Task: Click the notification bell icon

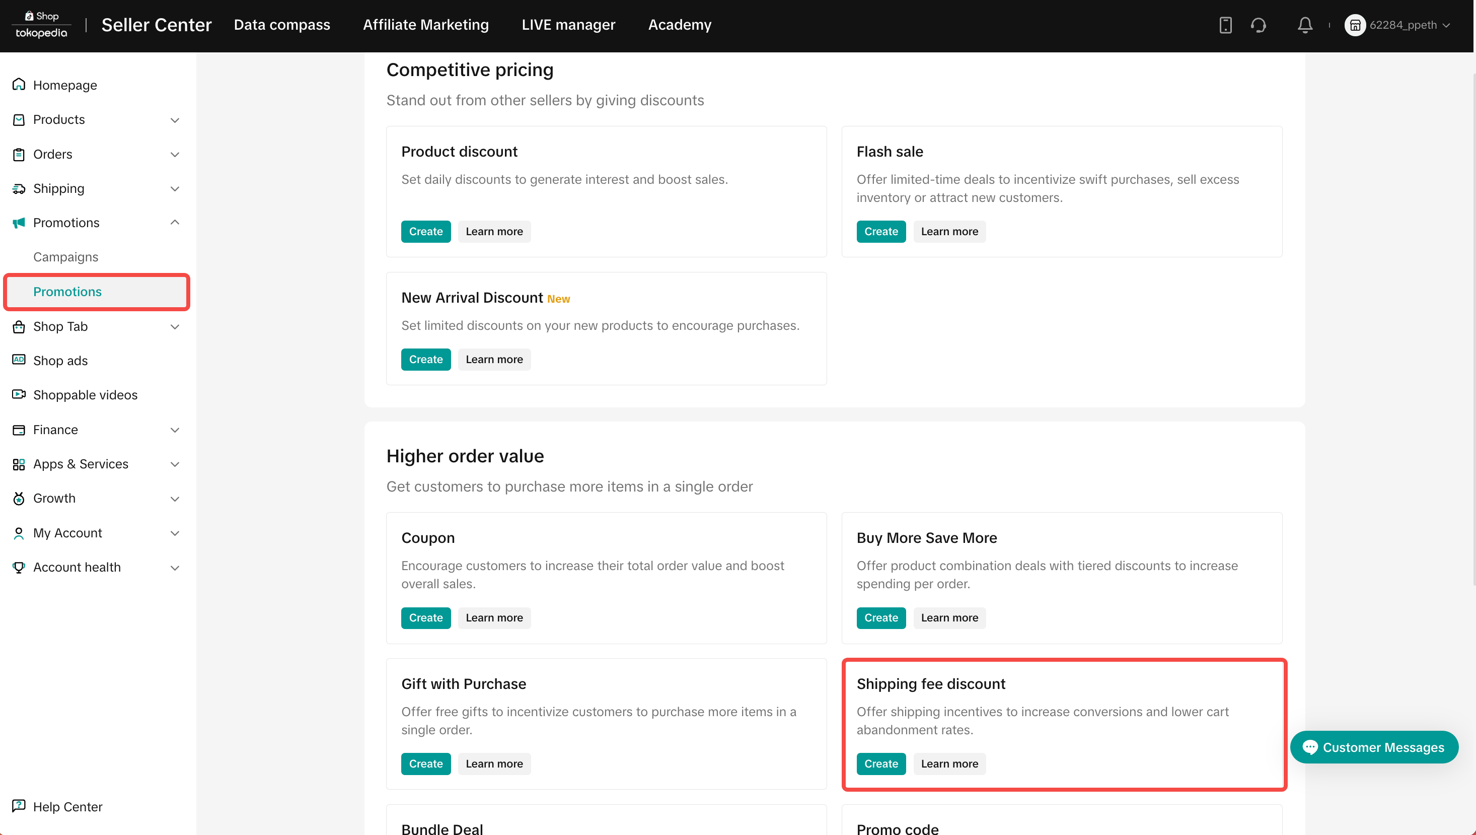Action: [1305, 25]
